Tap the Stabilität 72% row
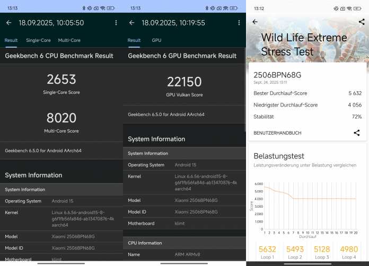This screenshot has width=369, height=266. pos(307,117)
